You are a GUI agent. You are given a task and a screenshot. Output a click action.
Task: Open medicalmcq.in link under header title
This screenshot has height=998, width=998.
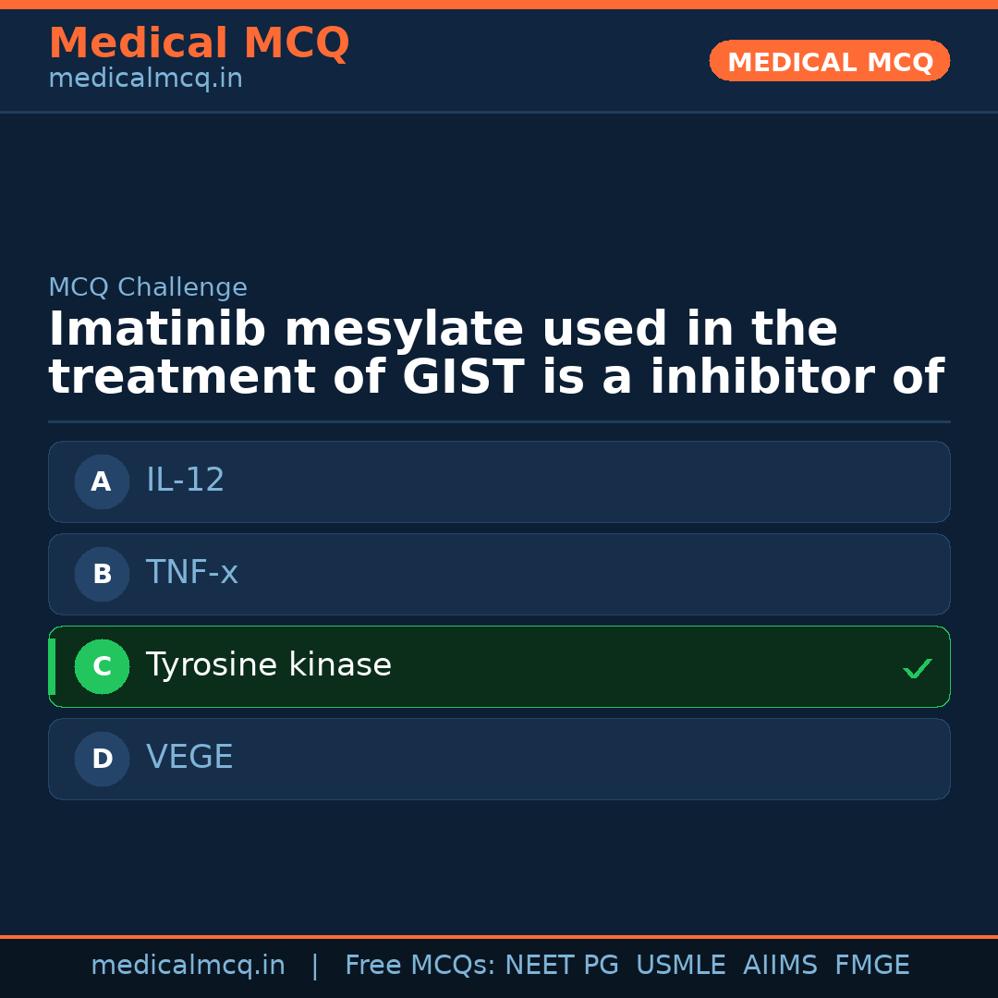(x=145, y=79)
